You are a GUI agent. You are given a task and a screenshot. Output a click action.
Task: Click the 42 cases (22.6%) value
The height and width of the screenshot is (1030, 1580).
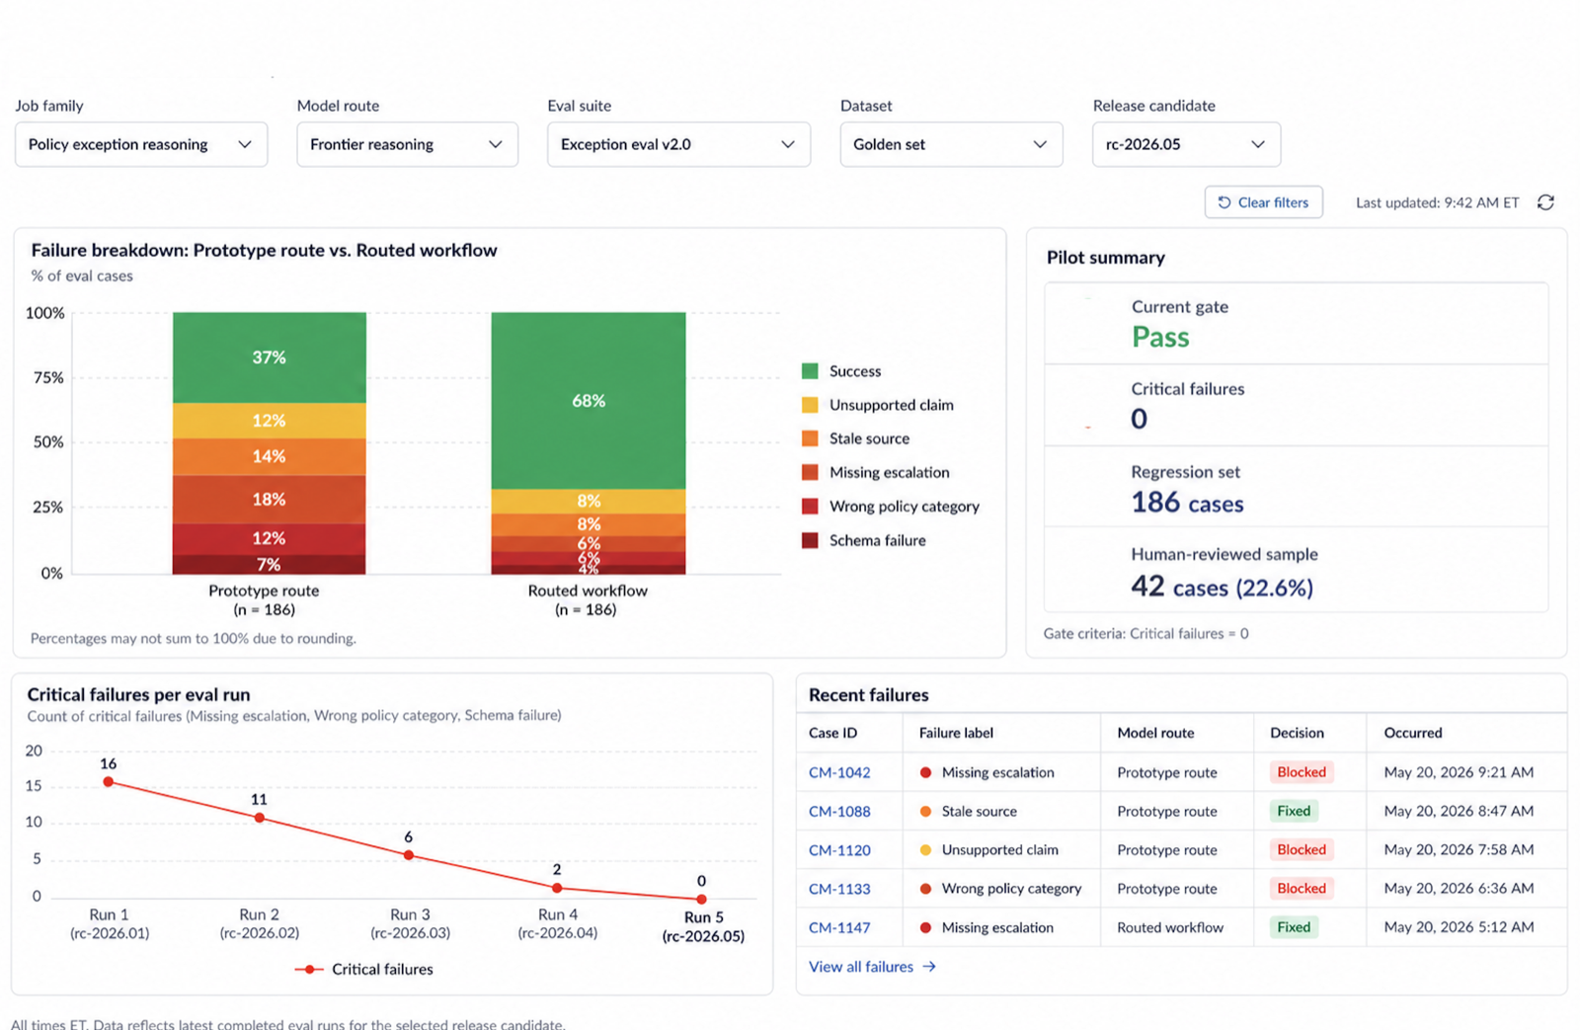1223,587
